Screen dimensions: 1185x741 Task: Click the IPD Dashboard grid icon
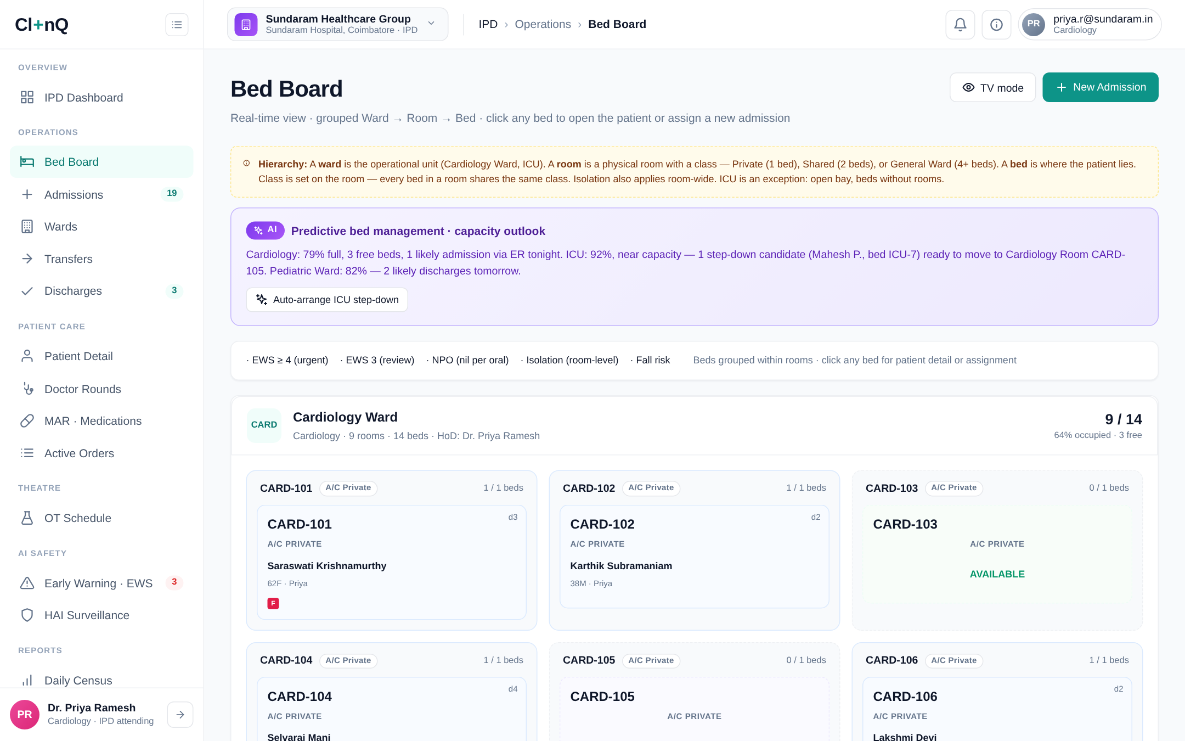click(27, 97)
